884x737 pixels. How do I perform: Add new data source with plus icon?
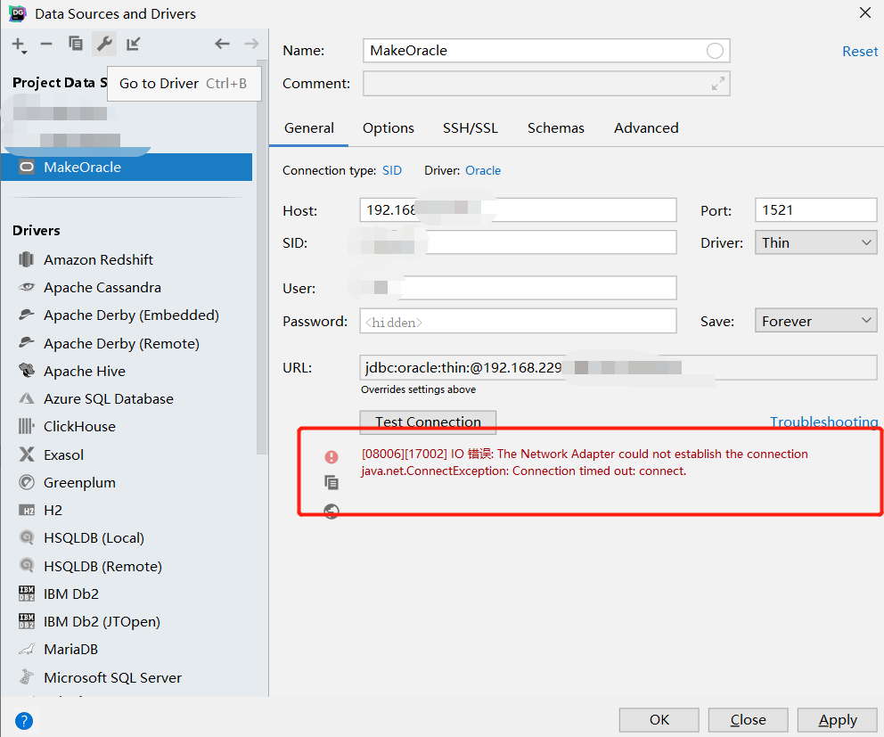tap(20, 45)
